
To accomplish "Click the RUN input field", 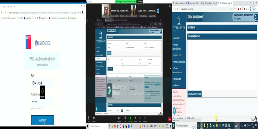I will tap(42, 83).
